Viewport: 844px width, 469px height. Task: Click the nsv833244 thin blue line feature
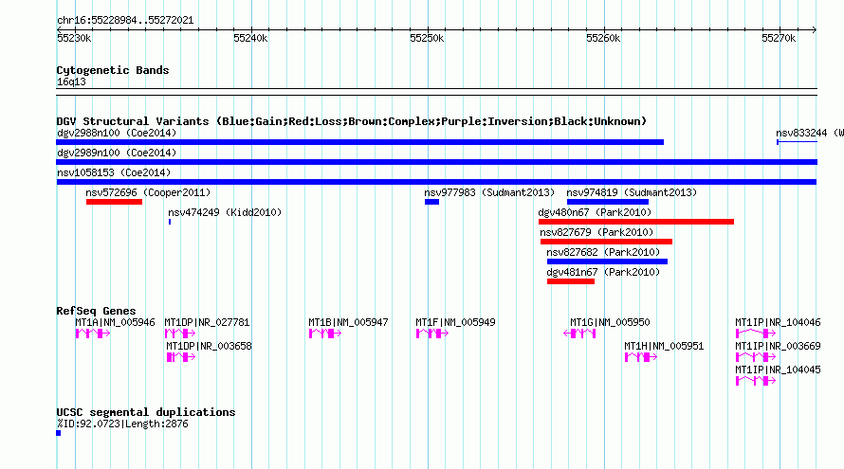[797, 142]
